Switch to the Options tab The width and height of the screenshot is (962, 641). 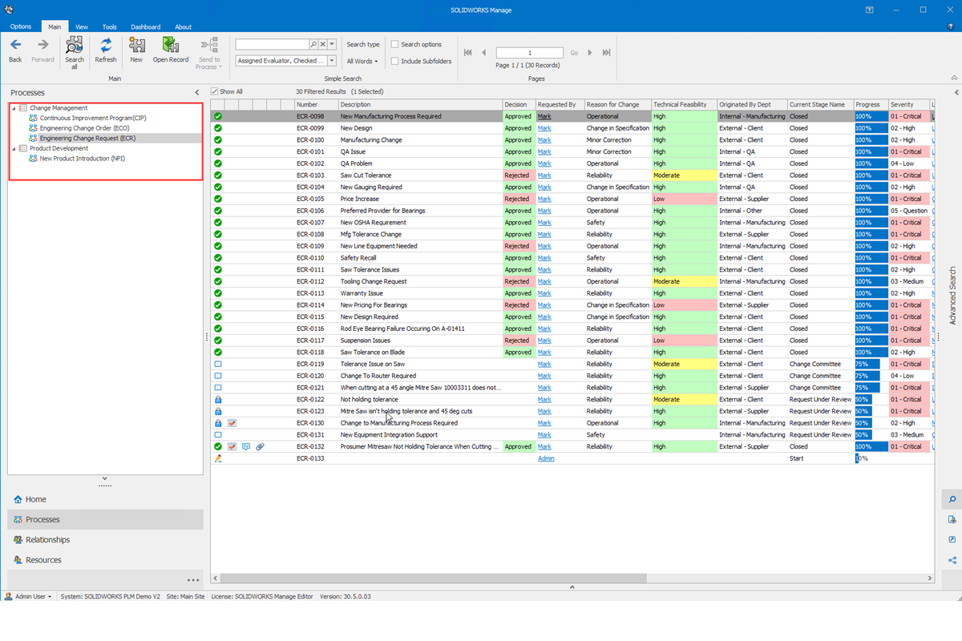click(x=21, y=26)
